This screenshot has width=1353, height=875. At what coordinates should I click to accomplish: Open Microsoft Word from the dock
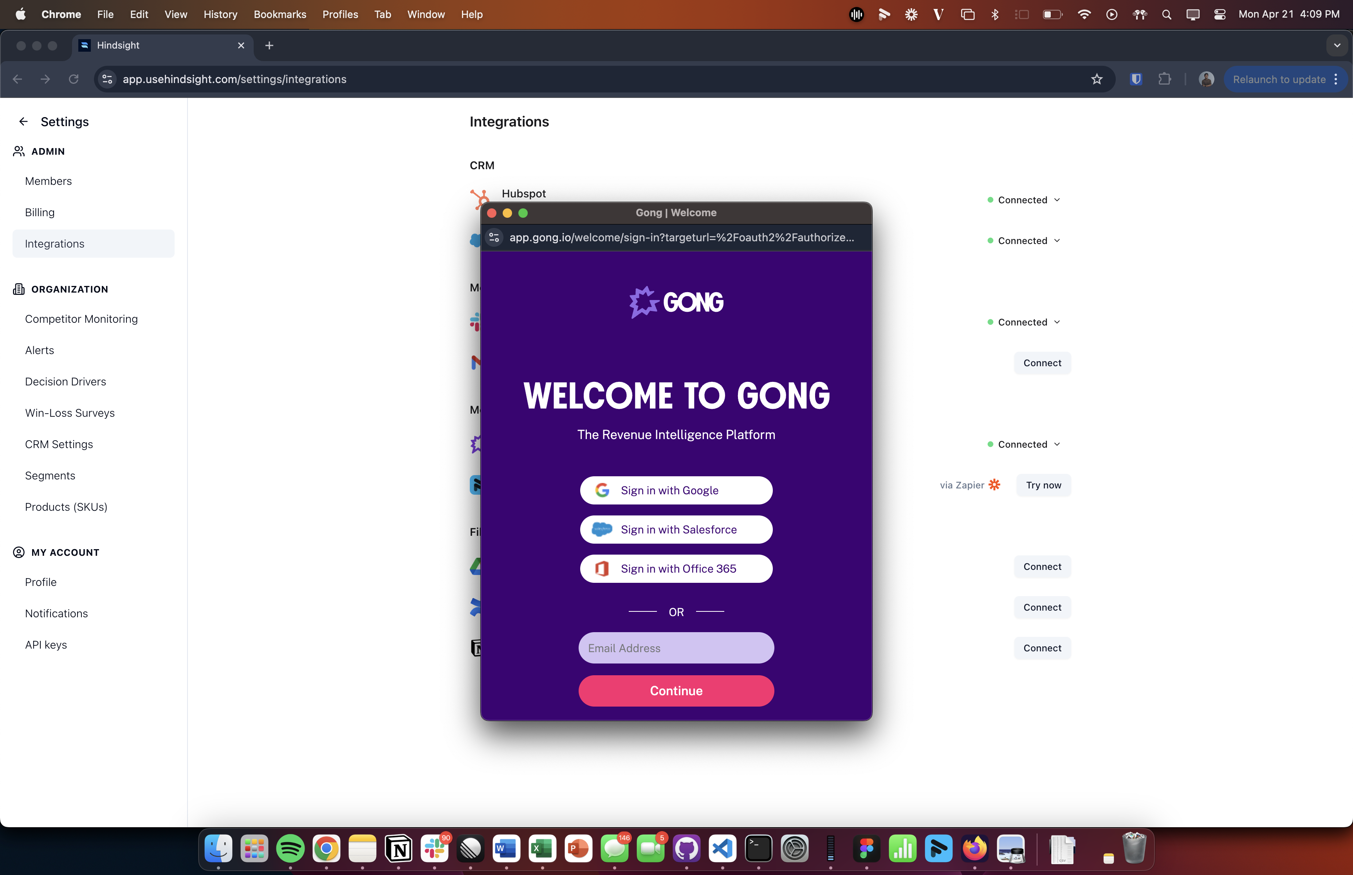point(506,849)
